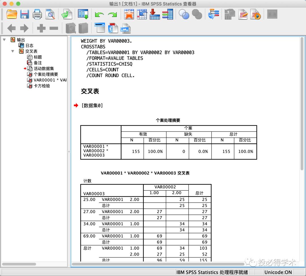Viewport: 306px width, 276px height.
Task: Select the 备注 notes item
Action: (x=38, y=63)
